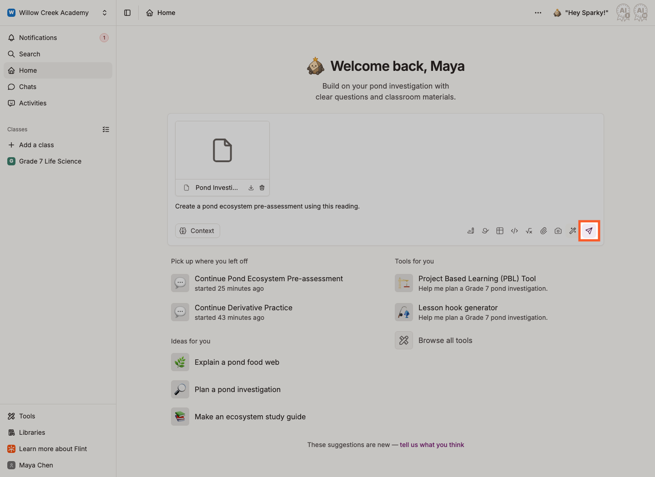Download the attached Pond Investi... file
Viewport: 655px width, 477px height.
pos(251,188)
